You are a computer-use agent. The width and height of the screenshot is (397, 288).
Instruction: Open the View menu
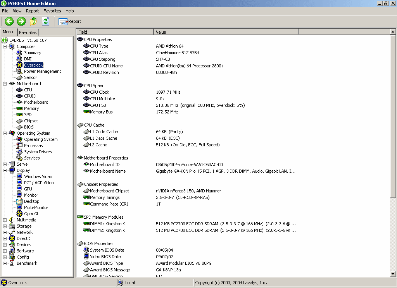point(17,11)
